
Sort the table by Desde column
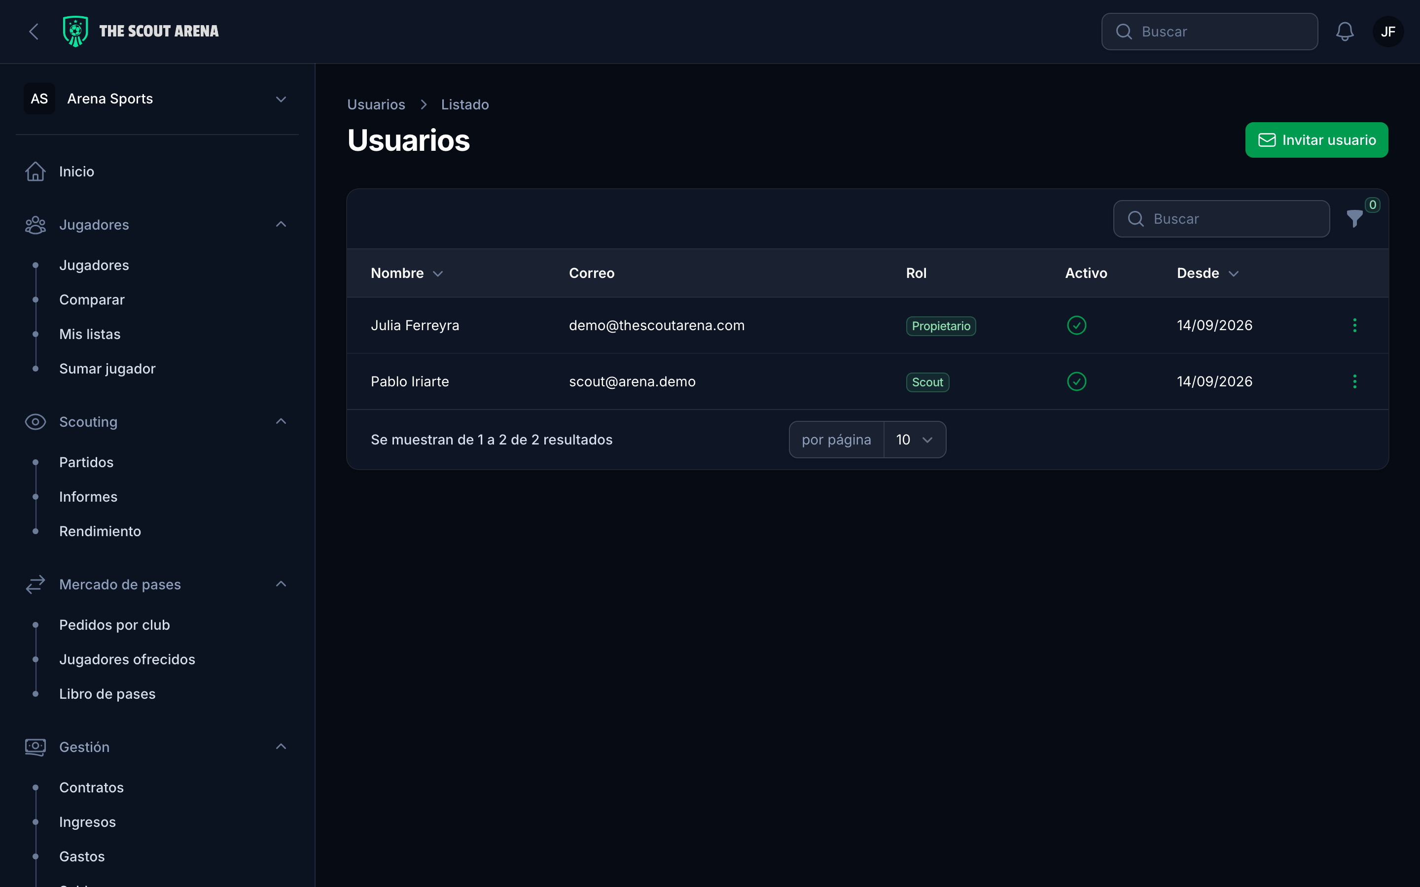1207,273
